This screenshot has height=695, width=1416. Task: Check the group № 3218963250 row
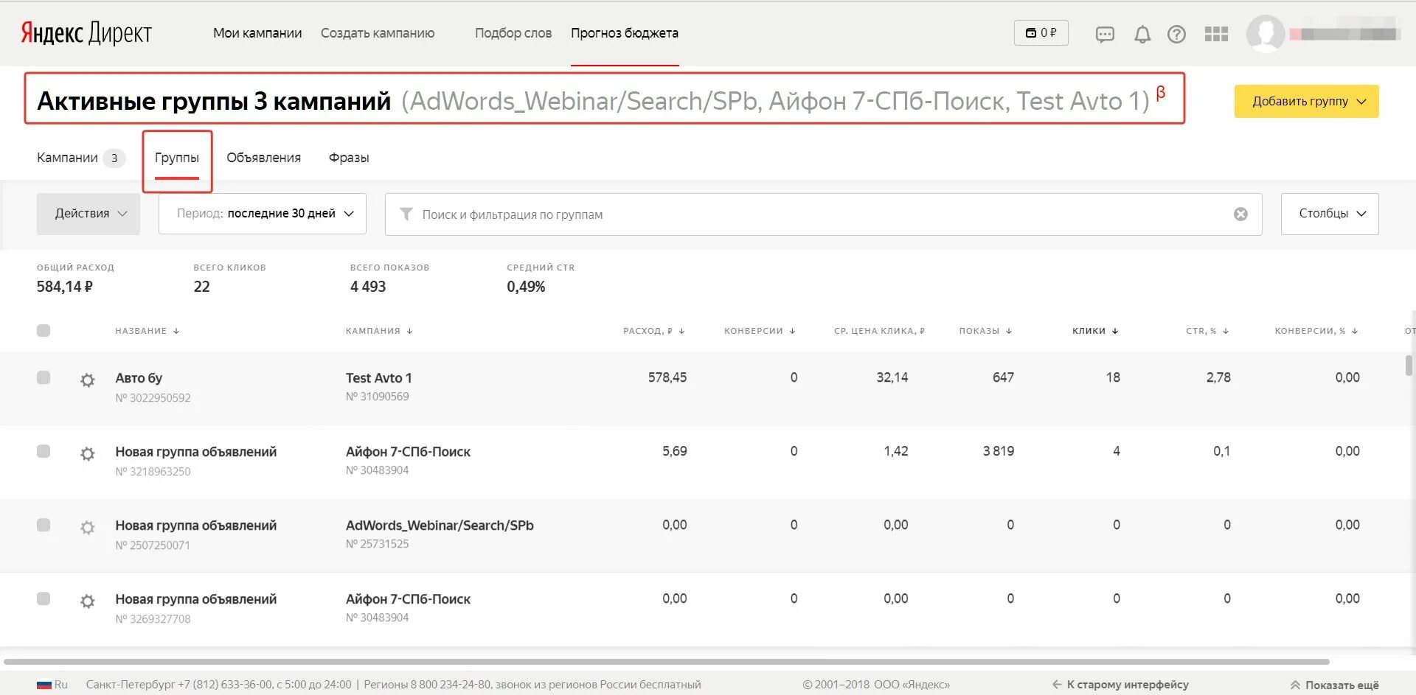point(44,452)
